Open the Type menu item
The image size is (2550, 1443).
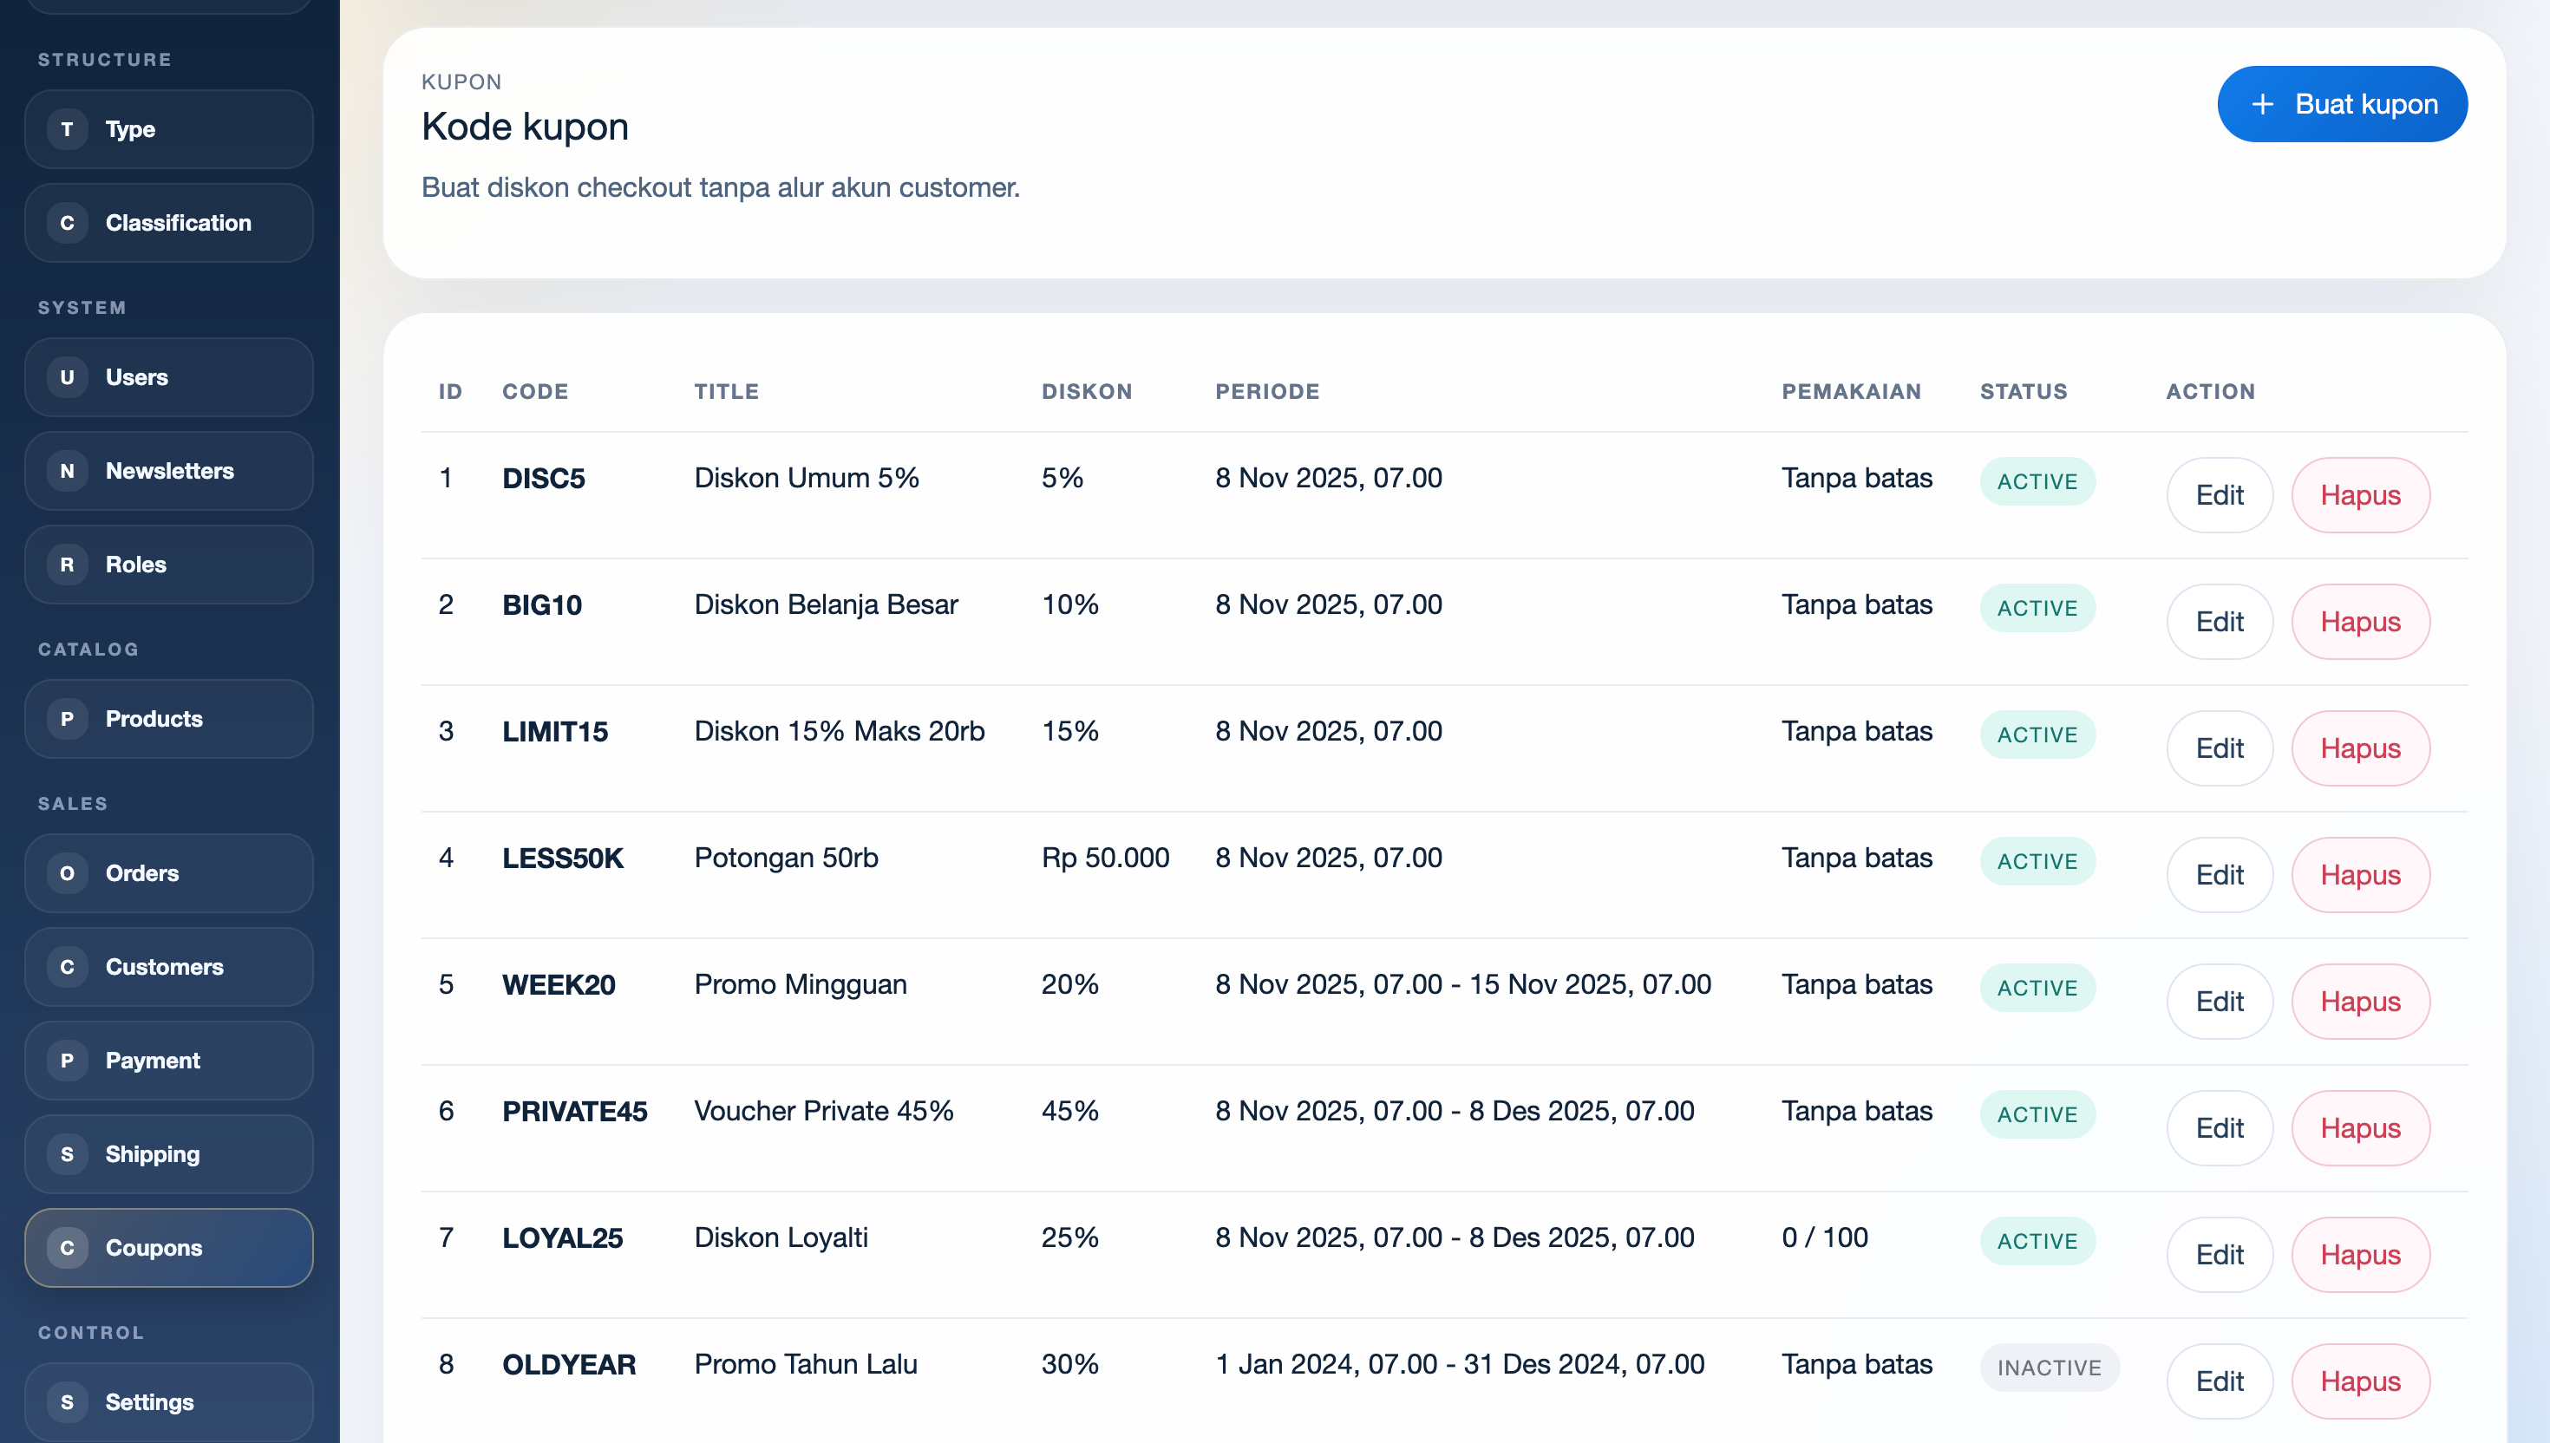pyautogui.click(x=168, y=129)
